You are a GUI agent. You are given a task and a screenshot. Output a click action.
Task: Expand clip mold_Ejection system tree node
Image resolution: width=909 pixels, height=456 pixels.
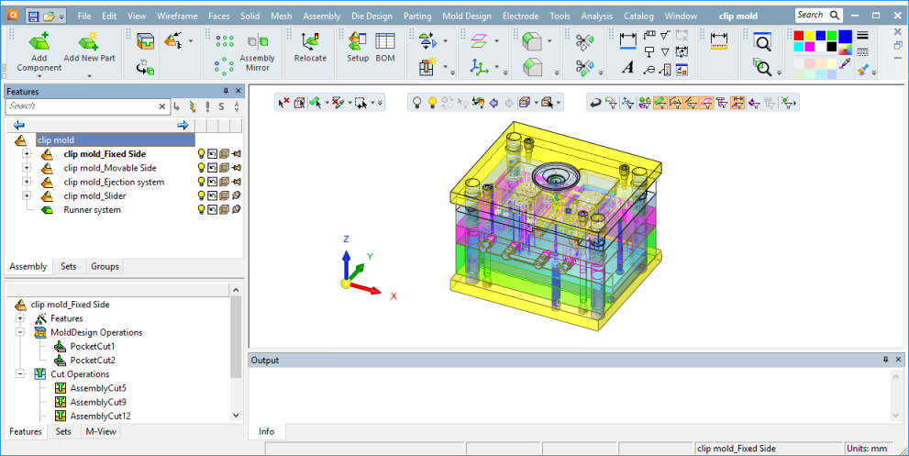click(x=27, y=182)
